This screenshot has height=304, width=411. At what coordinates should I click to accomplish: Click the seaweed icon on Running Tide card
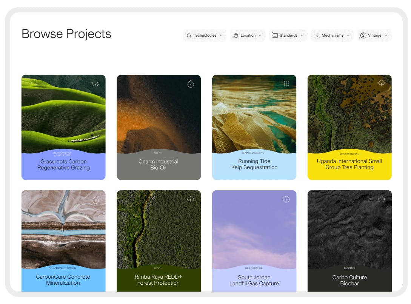pos(286,84)
